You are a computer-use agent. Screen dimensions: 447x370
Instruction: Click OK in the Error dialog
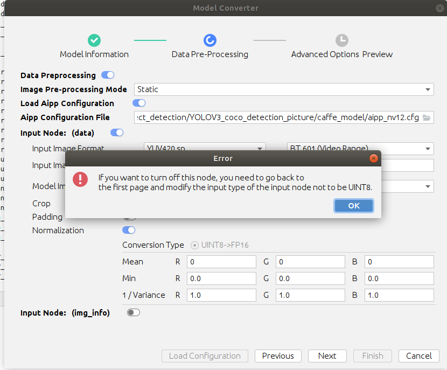(x=353, y=206)
